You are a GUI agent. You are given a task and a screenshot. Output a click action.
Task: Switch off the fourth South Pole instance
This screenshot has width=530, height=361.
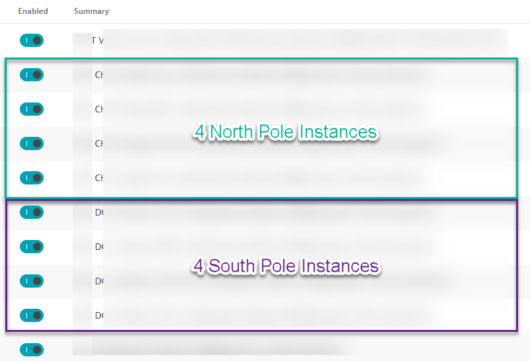pos(32,315)
